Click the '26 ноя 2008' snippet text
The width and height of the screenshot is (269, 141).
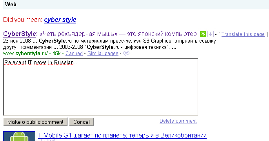(x=17, y=41)
